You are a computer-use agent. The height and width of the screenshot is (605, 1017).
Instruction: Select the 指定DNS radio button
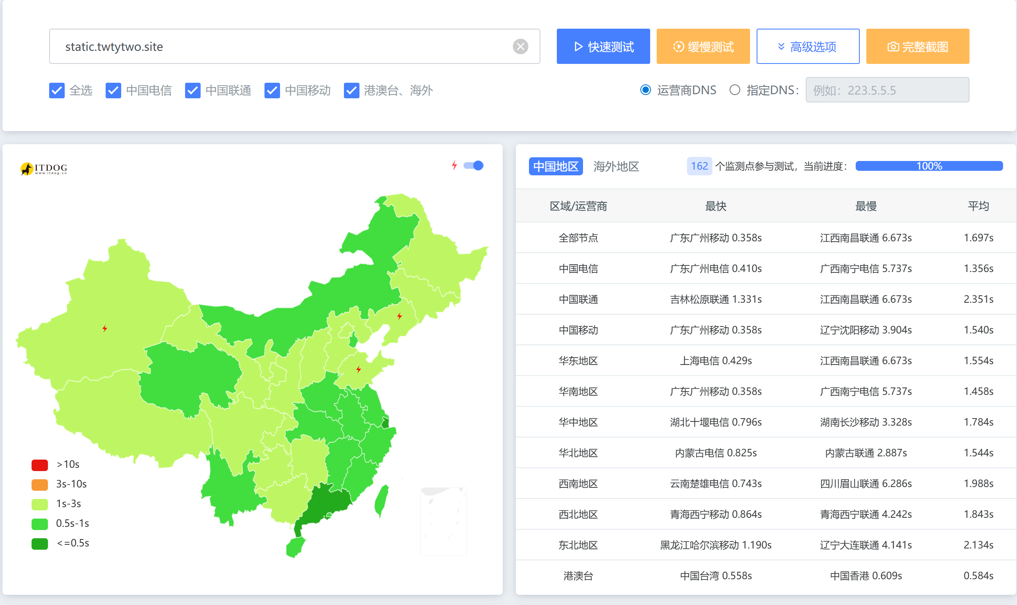pyautogui.click(x=734, y=90)
